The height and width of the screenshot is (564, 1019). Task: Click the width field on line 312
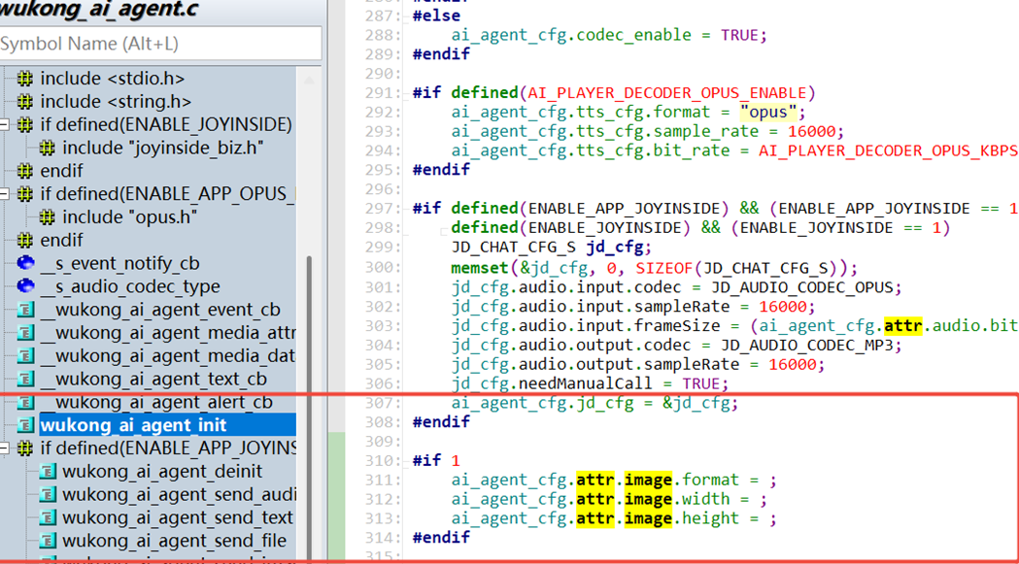706,499
